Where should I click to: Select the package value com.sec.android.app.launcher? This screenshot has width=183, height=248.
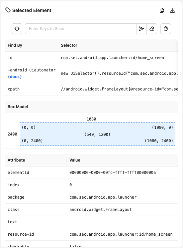coord(103,197)
